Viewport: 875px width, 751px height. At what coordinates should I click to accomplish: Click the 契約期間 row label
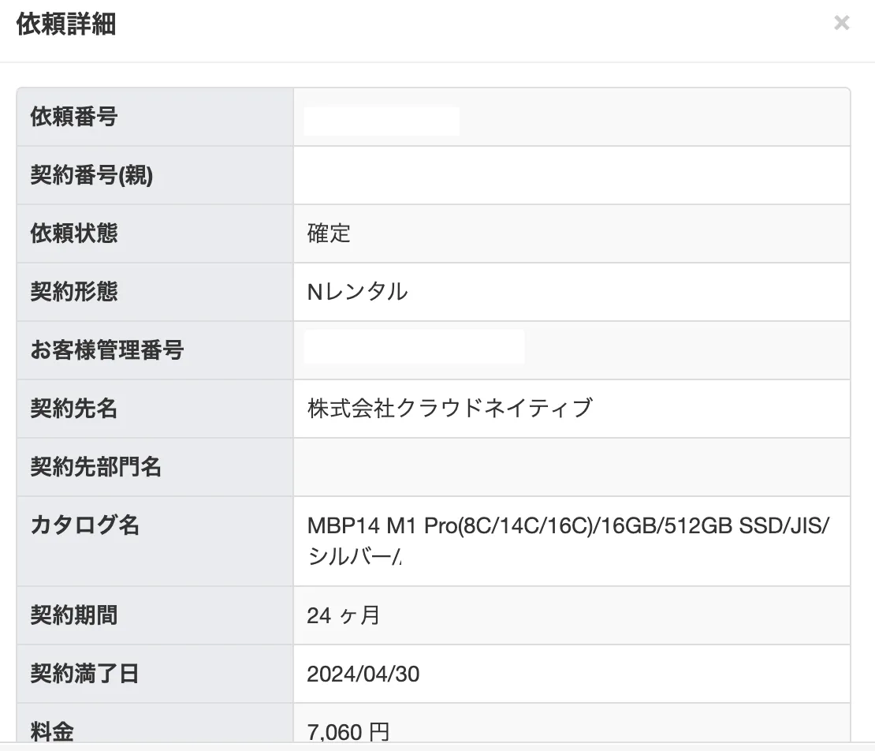click(74, 615)
